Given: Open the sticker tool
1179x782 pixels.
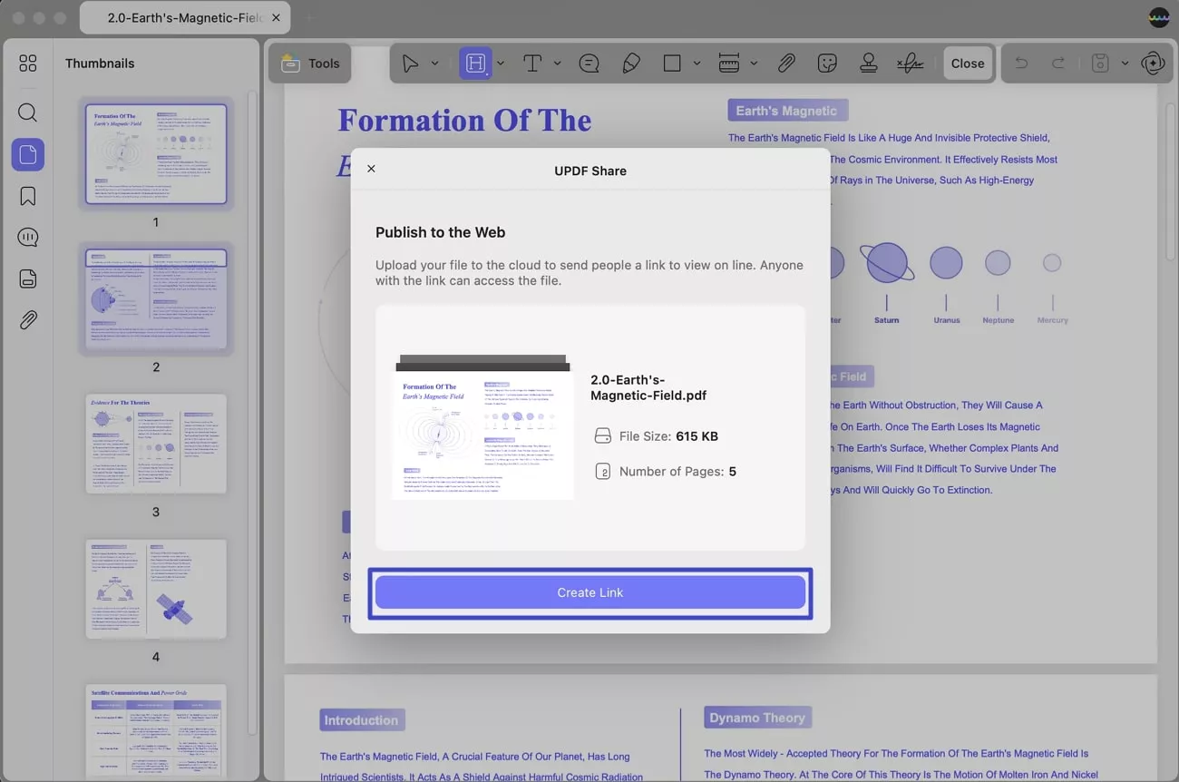Looking at the screenshot, I should 827,64.
